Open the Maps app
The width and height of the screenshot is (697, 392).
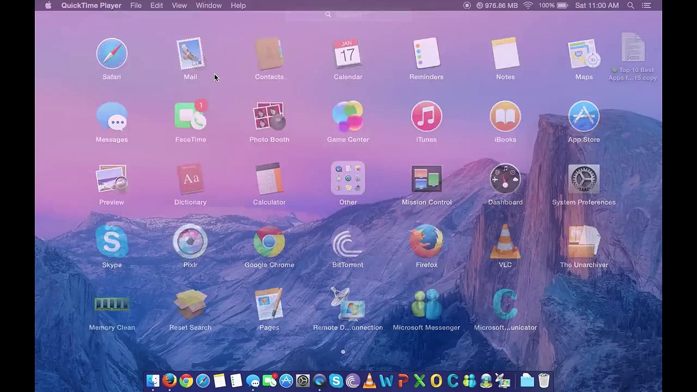pyautogui.click(x=584, y=54)
